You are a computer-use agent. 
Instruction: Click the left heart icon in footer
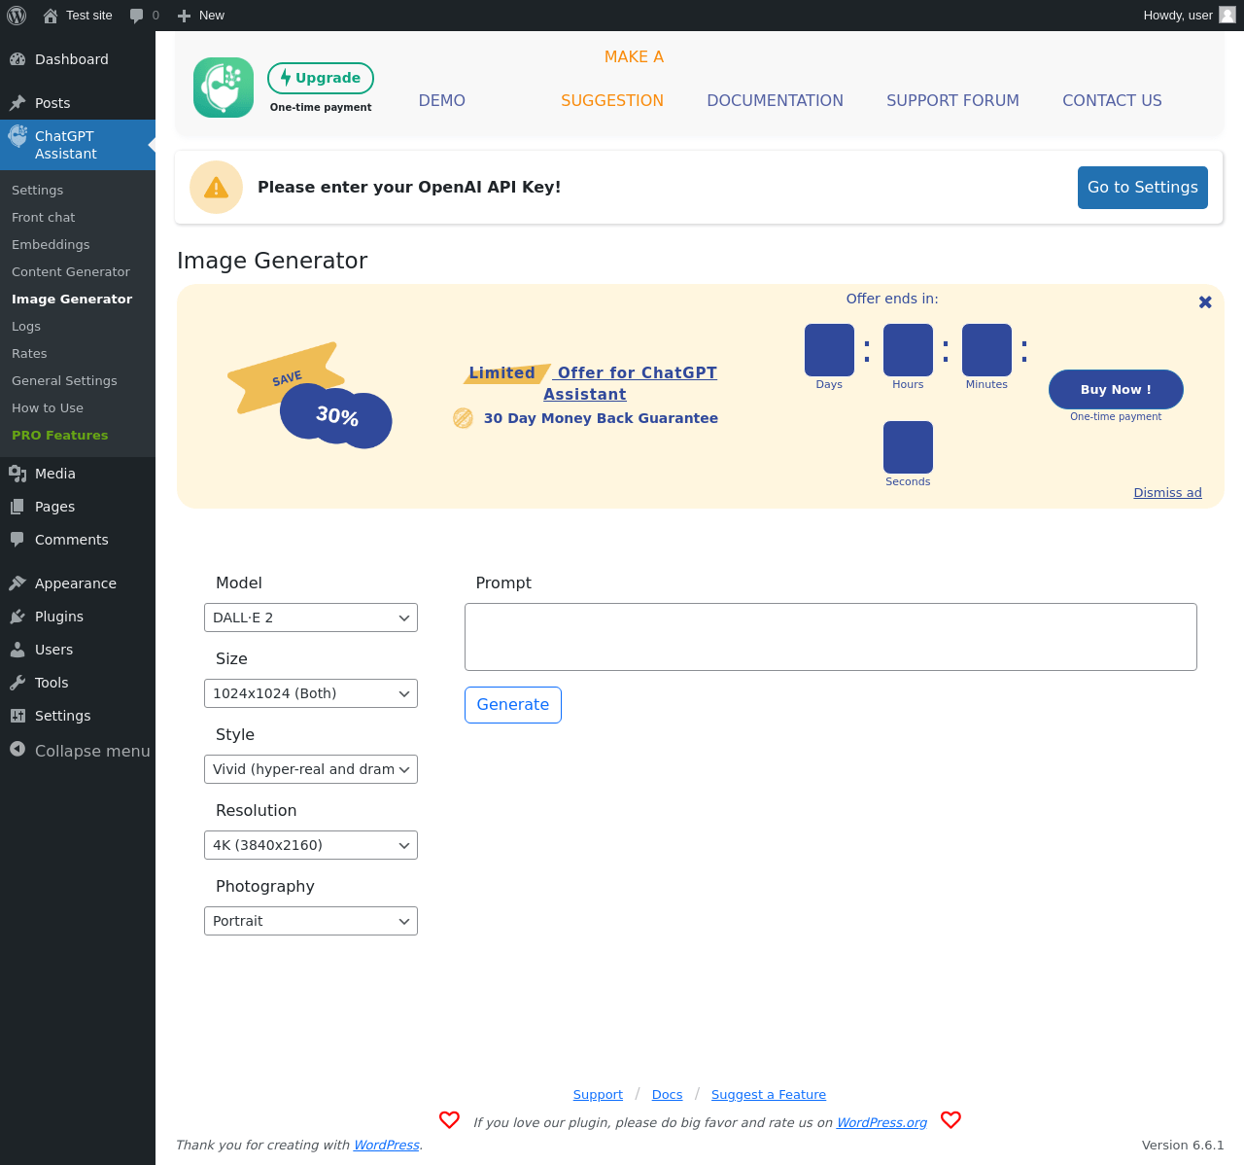pos(449,1120)
